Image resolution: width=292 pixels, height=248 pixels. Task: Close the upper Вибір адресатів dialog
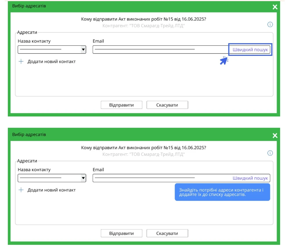pyautogui.click(x=275, y=7)
